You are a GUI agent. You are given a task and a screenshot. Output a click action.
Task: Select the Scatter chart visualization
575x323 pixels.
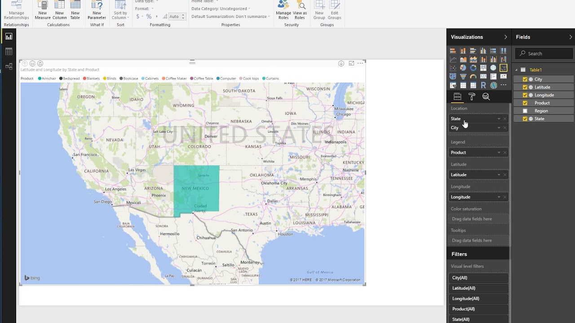coord(453,68)
